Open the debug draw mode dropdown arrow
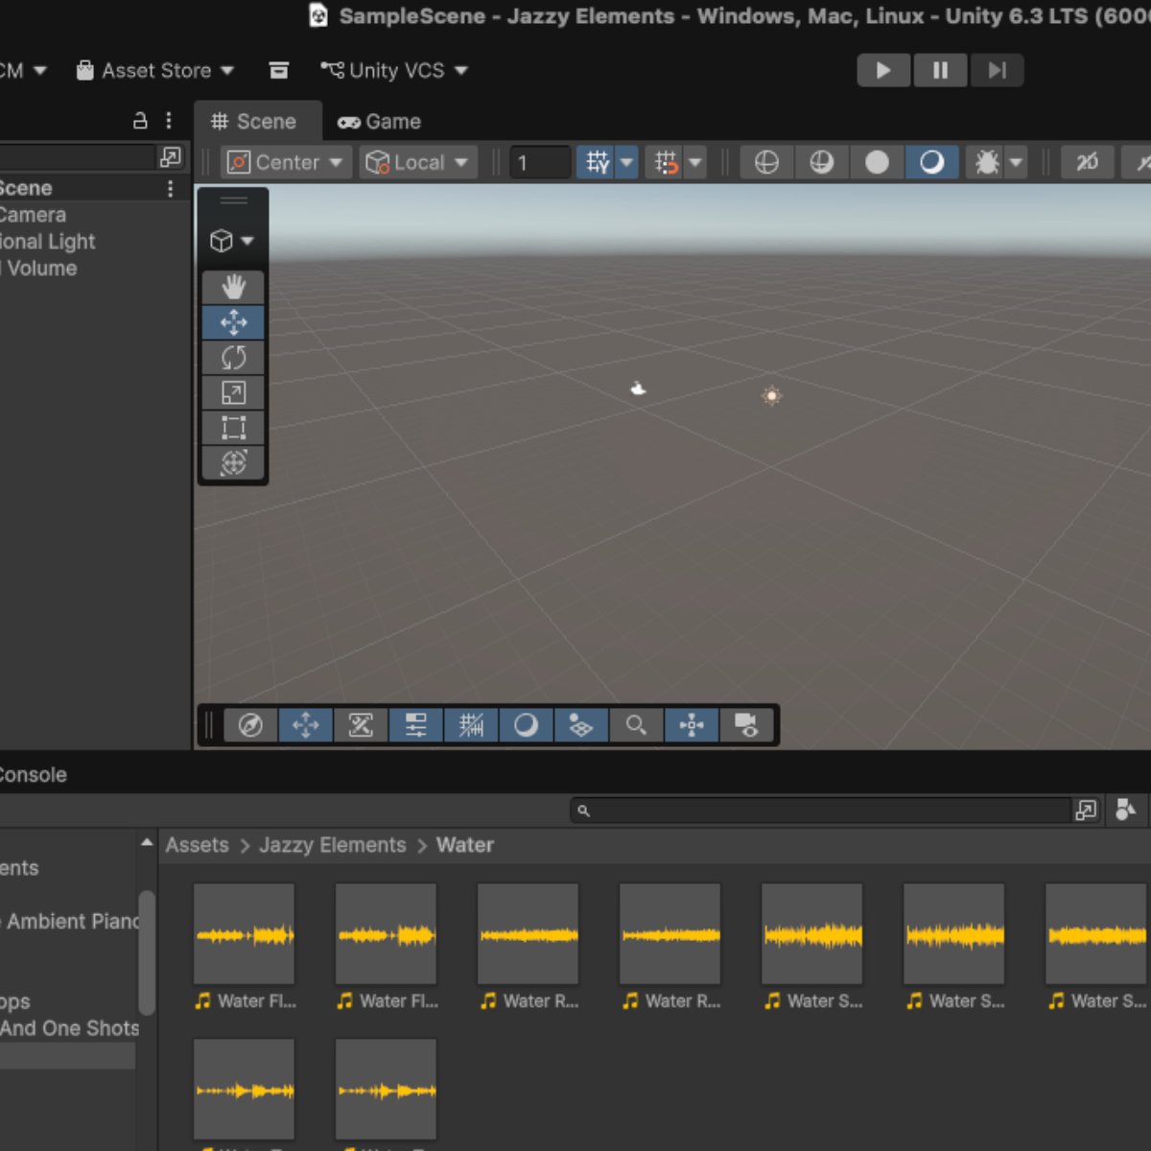Viewport: 1151px width, 1151px height. (1016, 162)
